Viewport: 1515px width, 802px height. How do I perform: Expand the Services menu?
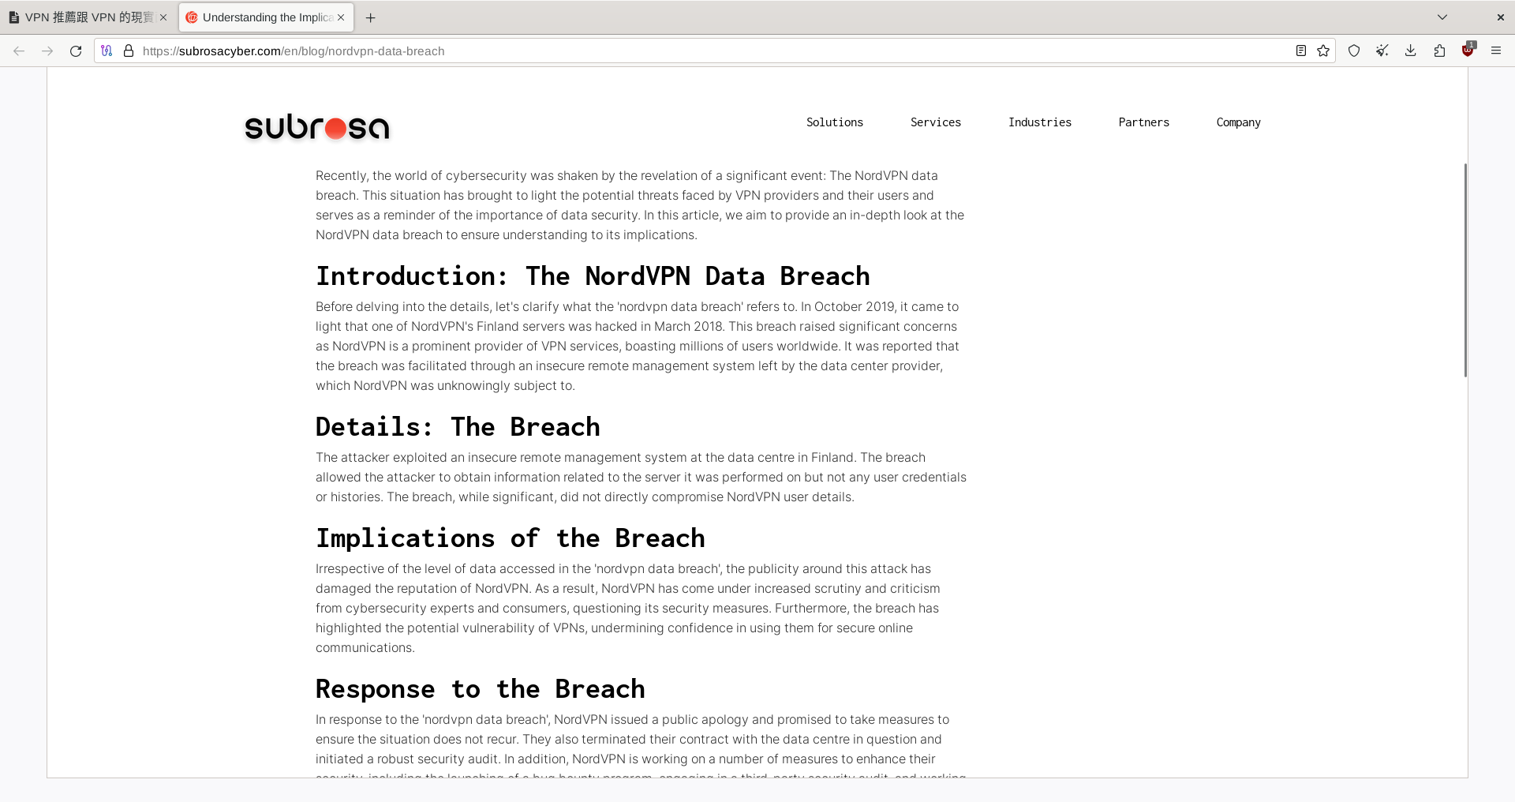(x=936, y=122)
